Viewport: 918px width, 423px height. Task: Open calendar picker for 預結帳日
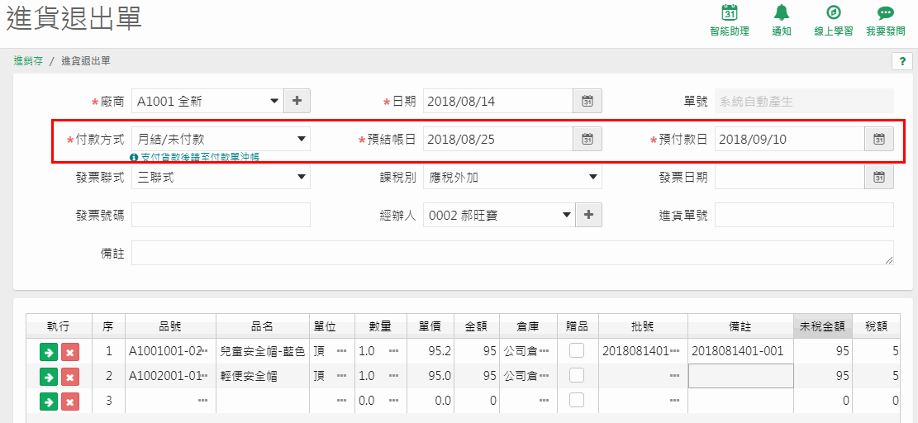(x=587, y=139)
